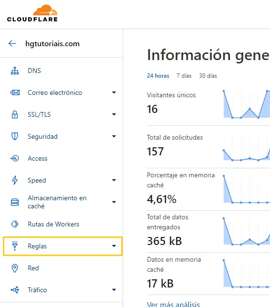Open the DNS network icon
Image resolution: width=270 pixels, height=307 pixels.
pyautogui.click(x=15, y=71)
